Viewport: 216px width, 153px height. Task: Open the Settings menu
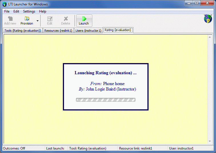(x=29, y=11)
